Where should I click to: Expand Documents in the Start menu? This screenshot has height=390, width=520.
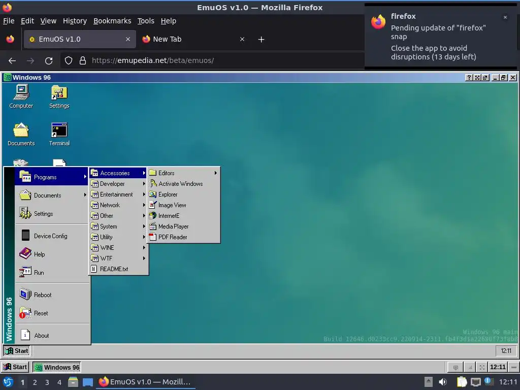coord(52,196)
